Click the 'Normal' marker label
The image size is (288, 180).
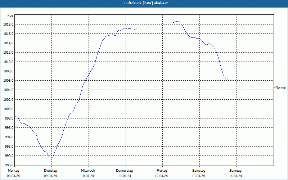click(x=281, y=87)
